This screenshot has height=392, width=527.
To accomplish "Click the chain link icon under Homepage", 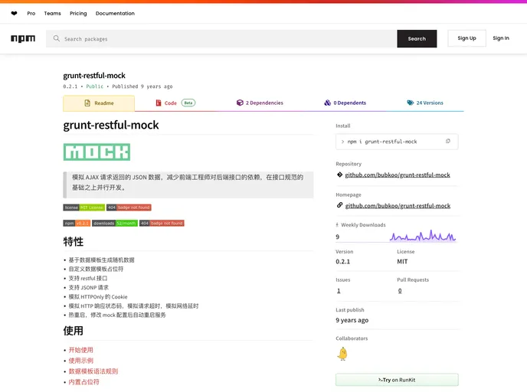I will pos(339,205).
